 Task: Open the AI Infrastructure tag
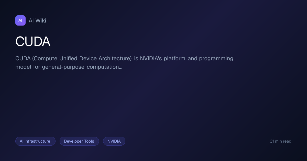coord(35,141)
